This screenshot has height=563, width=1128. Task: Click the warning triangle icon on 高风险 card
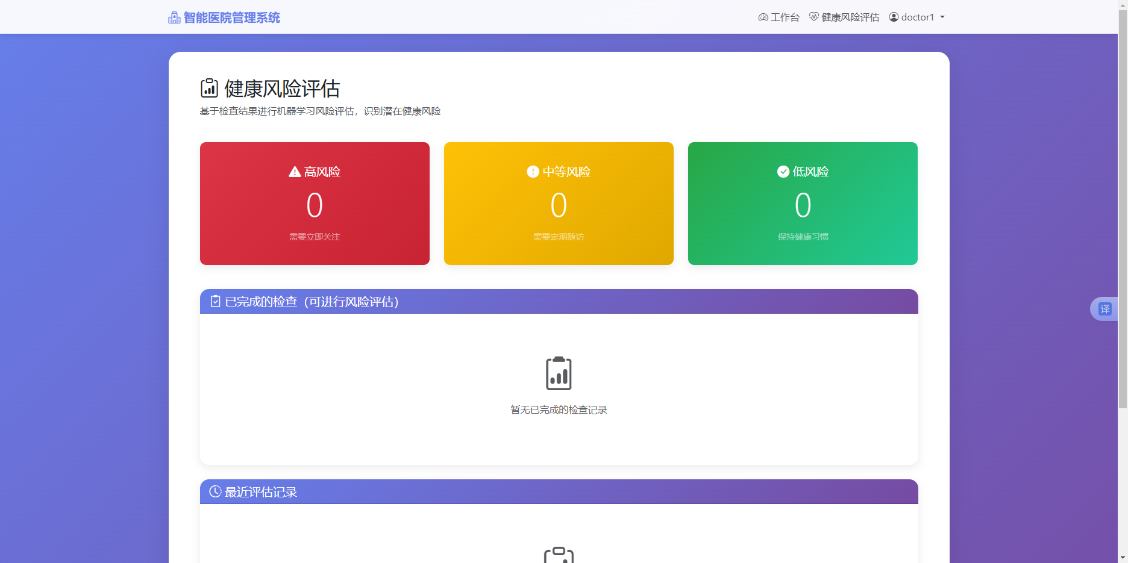click(x=293, y=171)
